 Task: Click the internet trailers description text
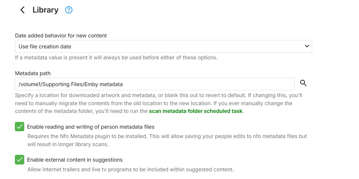coord(130,169)
